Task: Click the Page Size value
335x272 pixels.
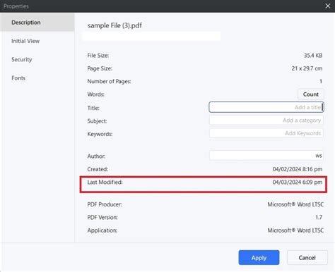Action: pos(307,68)
